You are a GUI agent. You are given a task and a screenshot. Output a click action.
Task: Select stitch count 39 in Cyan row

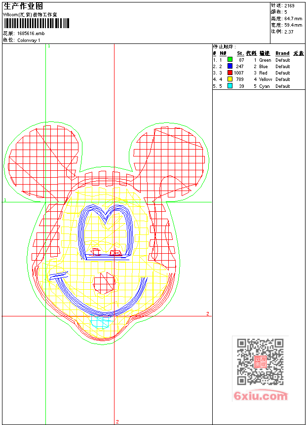pyautogui.click(x=241, y=86)
